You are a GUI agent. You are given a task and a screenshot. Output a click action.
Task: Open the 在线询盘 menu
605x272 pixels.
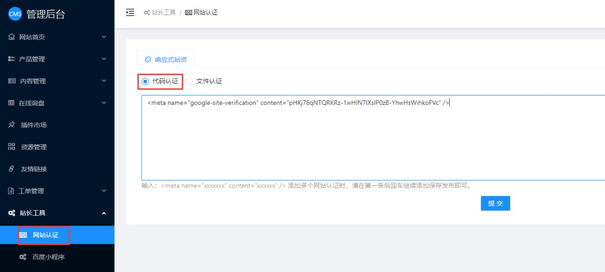[57, 103]
